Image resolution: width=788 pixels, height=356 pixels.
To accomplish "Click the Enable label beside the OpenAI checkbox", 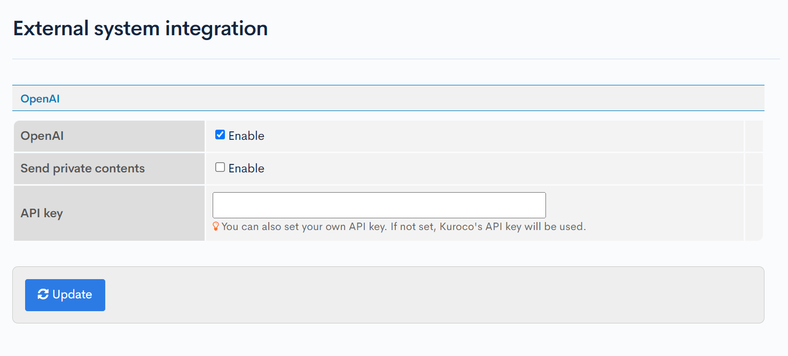I will 246,136.
